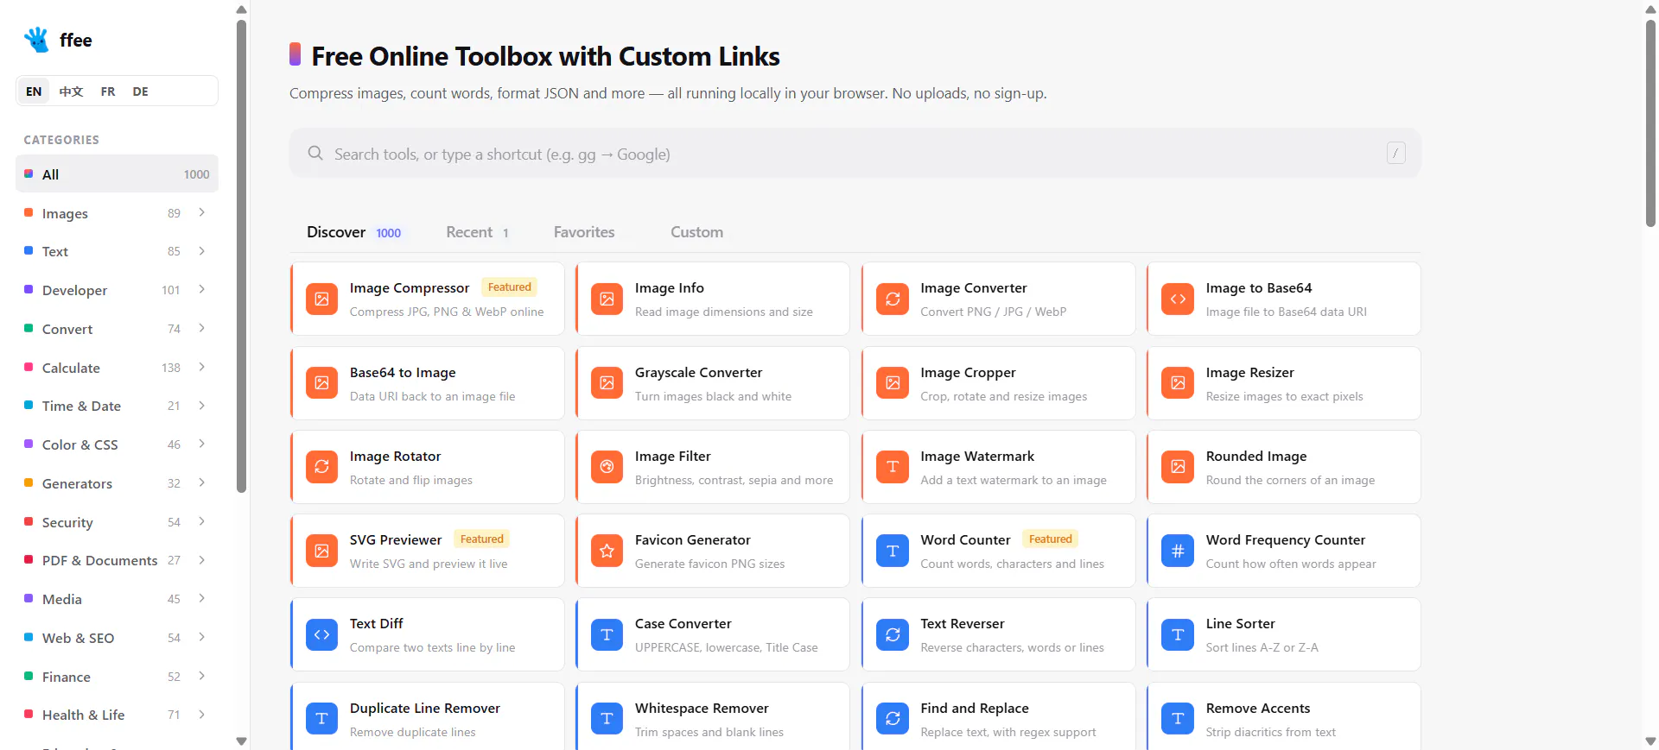Open the Image Info card icon
The width and height of the screenshot is (1659, 750).
coord(607,299)
